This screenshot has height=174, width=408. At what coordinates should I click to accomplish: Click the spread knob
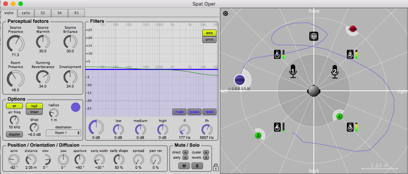pyautogui.click(x=138, y=159)
